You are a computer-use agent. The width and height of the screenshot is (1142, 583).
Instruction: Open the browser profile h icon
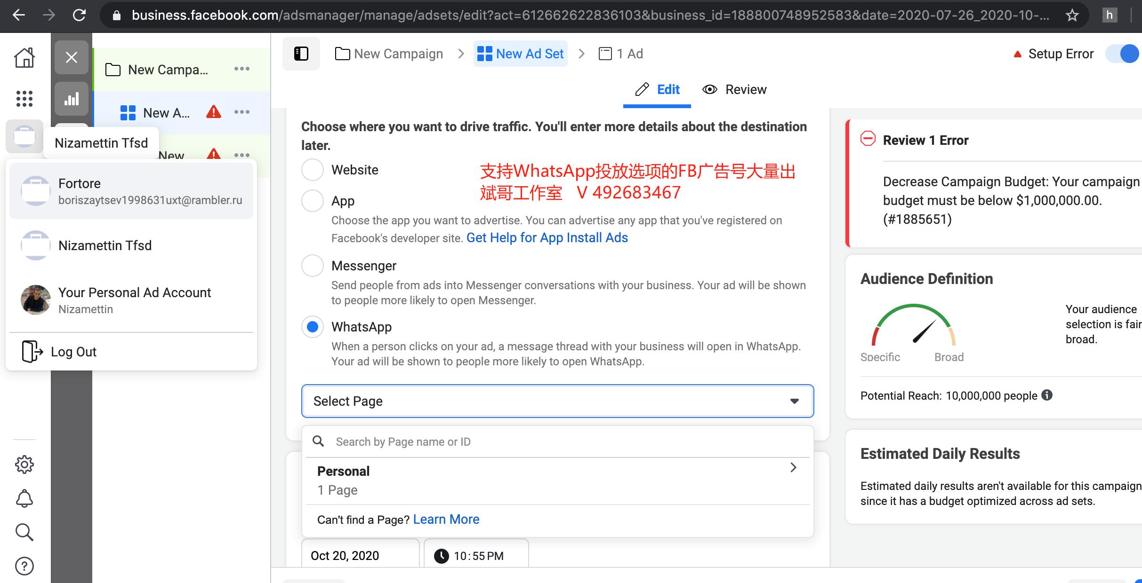coord(1110,16)
